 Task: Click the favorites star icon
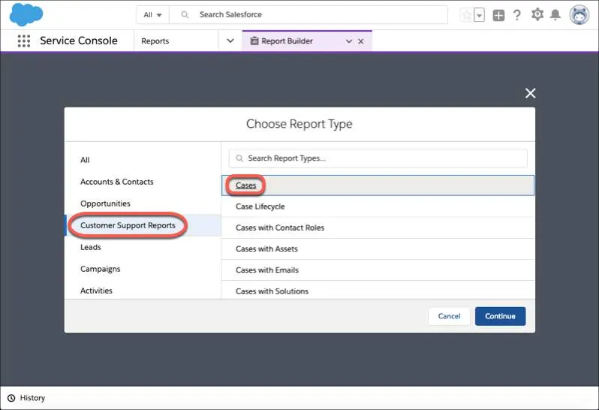coord(466,15)
